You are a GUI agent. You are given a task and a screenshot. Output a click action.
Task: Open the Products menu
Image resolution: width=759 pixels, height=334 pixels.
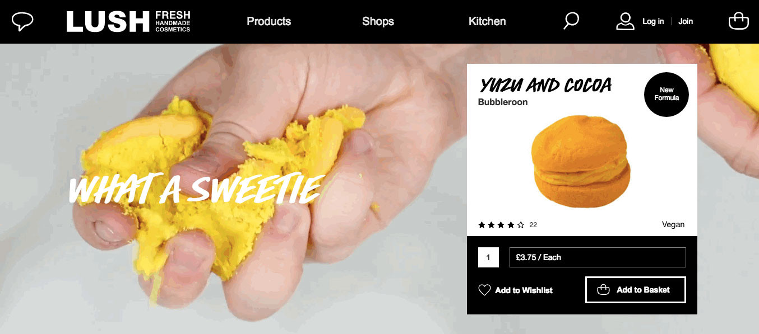[269, 22]
